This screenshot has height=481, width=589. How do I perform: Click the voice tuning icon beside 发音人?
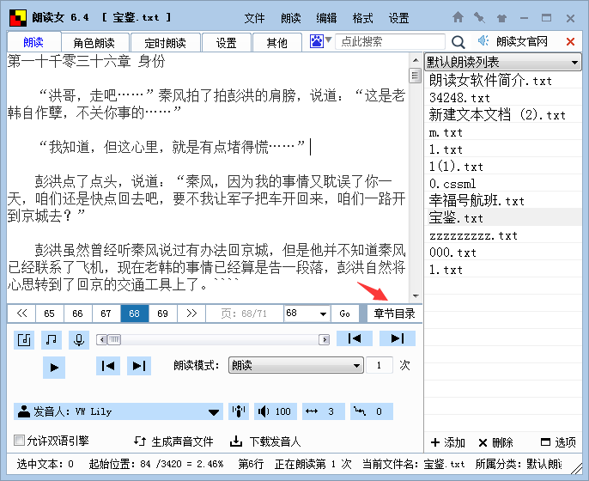pyautogui.click(x=239, y=411)
